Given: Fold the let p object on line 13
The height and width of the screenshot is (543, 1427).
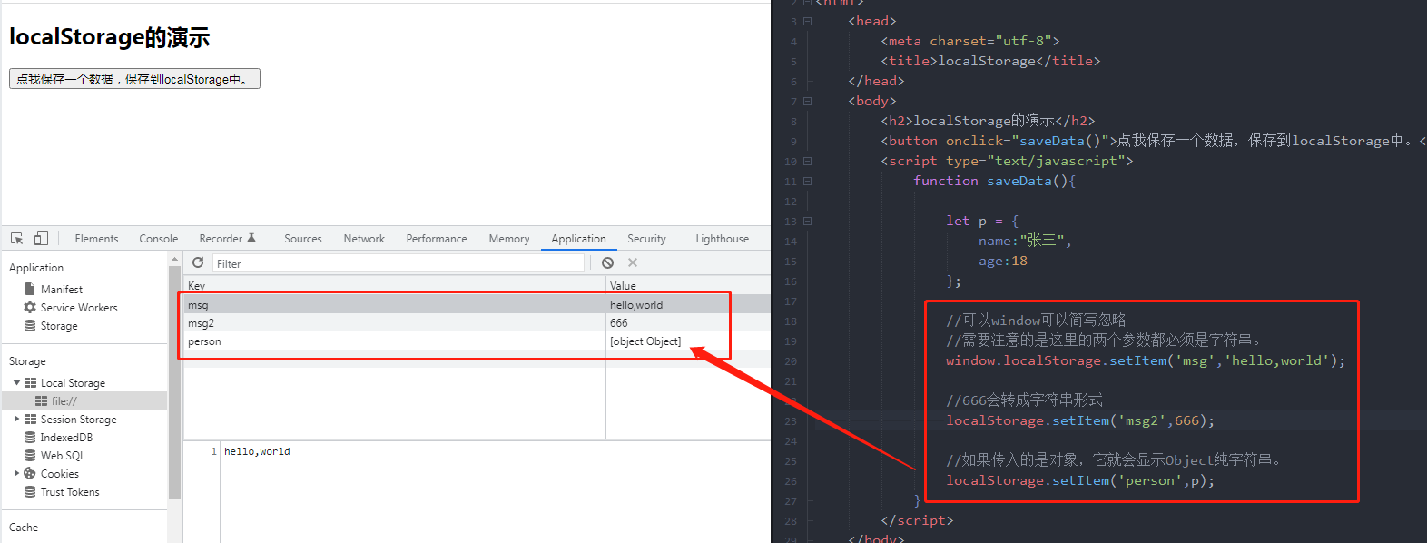Looking at the screenshot, I should [807, 221].
